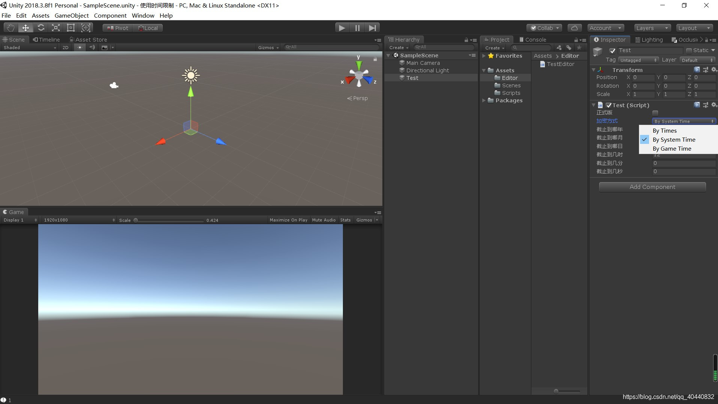Open the File menu
Image resolution: width=718 pixels, height=404 pixels.
pos(6,15)
